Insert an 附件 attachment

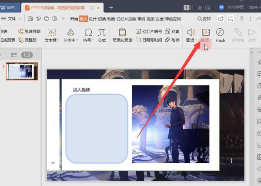pos(172,40)
